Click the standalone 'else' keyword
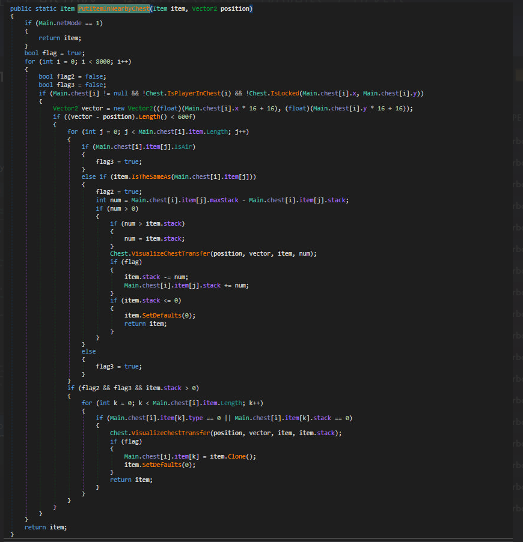This screenshot has height=542, width=523. point(88,352)
